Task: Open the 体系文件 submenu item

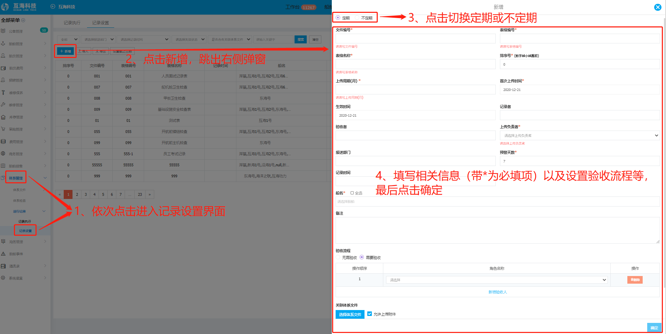Action: pos(19,190)
